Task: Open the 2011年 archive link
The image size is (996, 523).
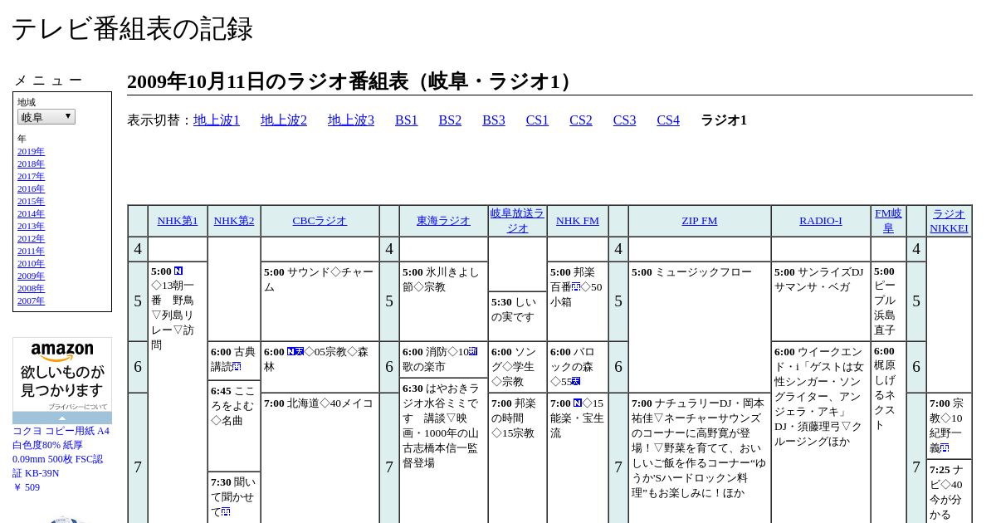Action: pyautogui.click(x=31, y=251)
